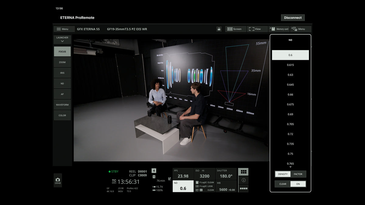Open the SHUTTER 180.0° setting
Viewport: 365px width, 205px height.
[226, 174]
